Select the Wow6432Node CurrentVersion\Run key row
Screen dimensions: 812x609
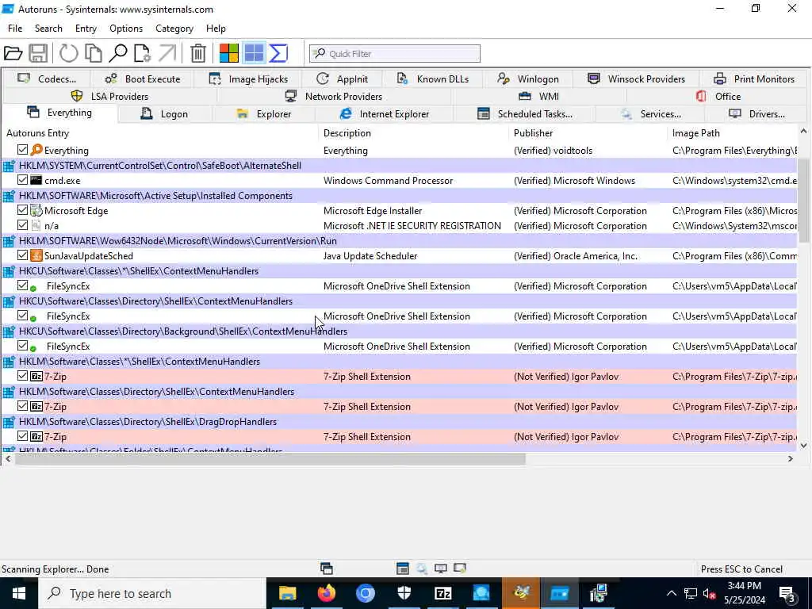coord(399,241)
